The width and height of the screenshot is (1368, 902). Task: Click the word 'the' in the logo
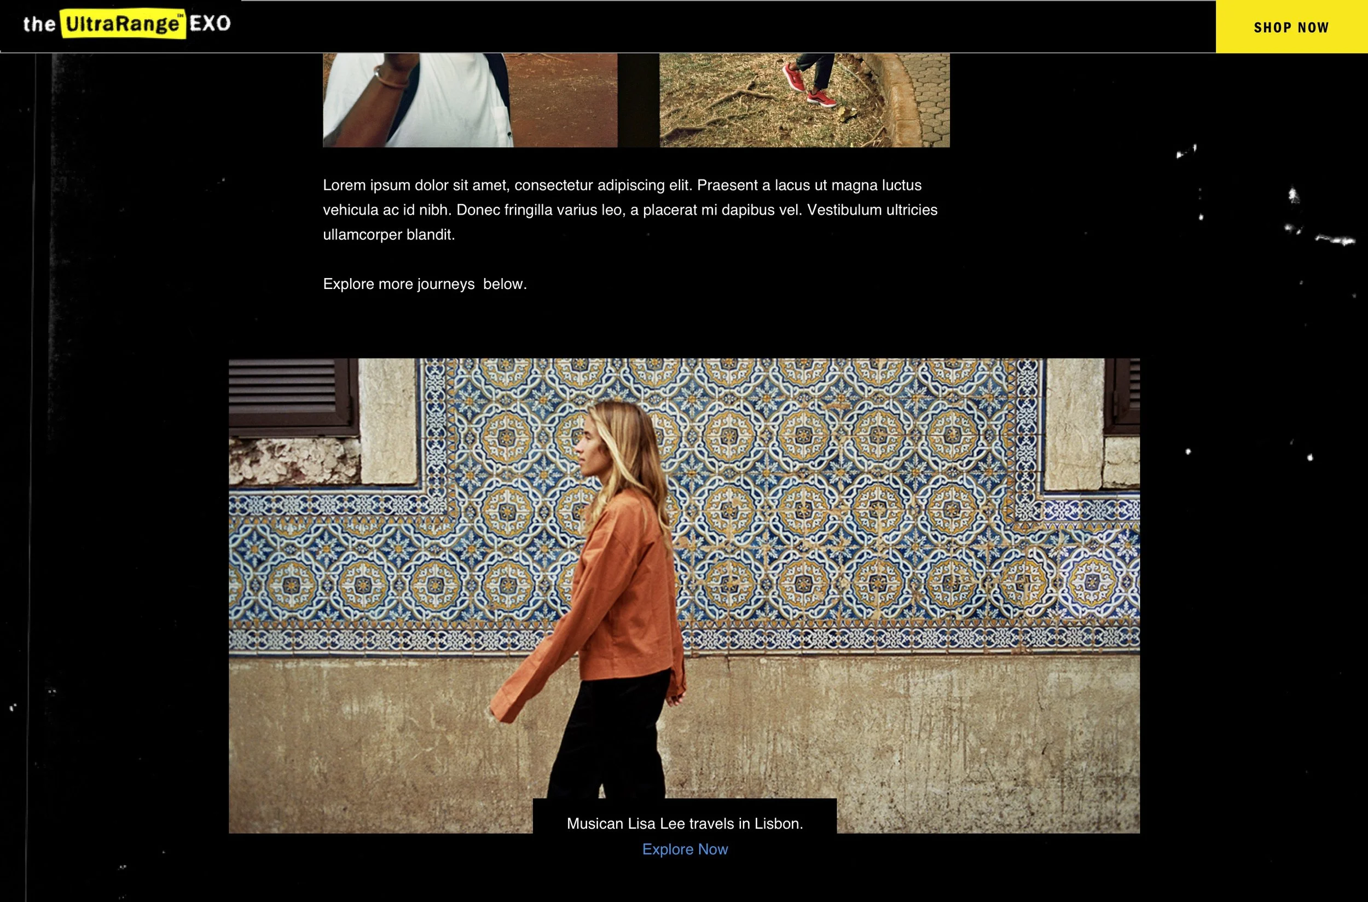tap(39, 24)
